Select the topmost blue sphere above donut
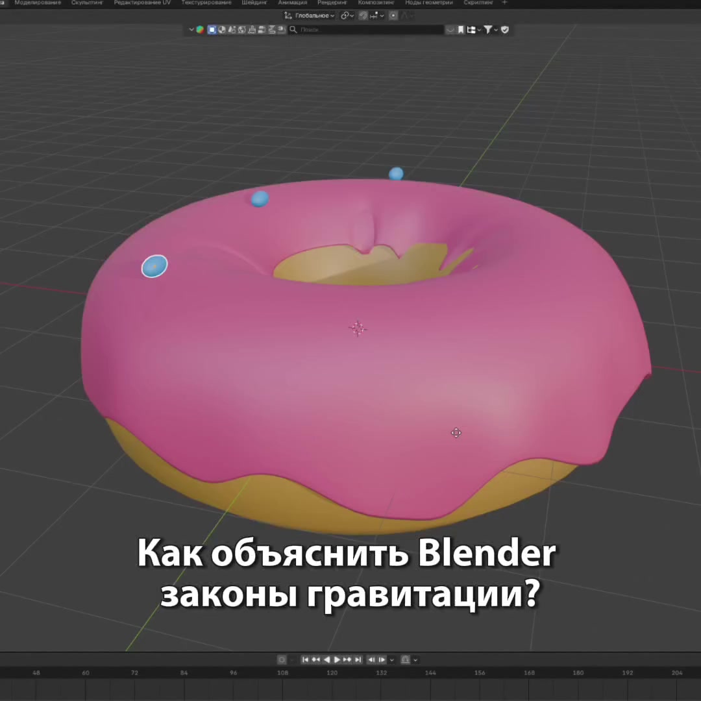Viewport: 701px width, 701px height. coord(396,173)
